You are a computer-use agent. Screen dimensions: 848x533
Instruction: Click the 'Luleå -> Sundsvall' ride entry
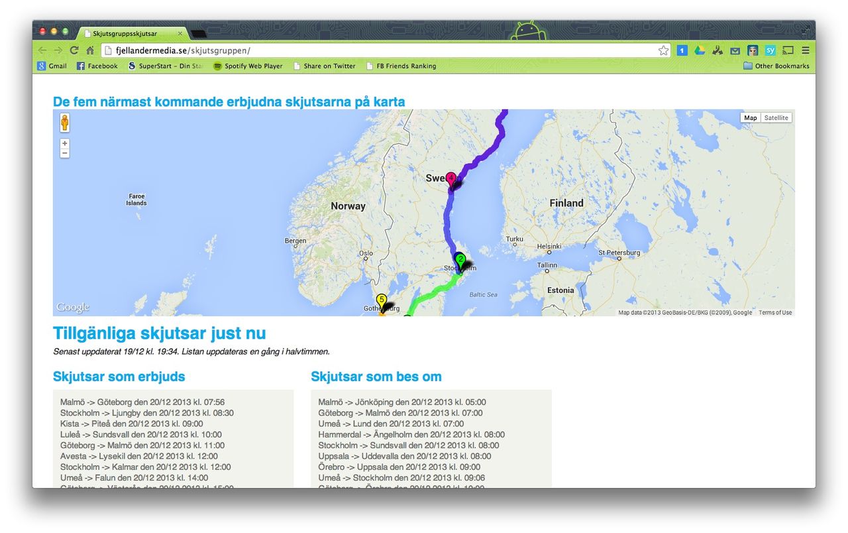coord(141,434)
